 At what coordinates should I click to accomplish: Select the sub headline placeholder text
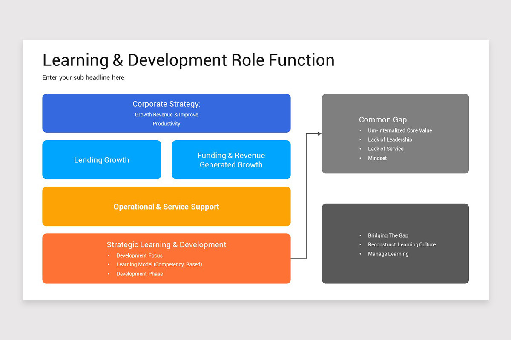coord(83,77)
